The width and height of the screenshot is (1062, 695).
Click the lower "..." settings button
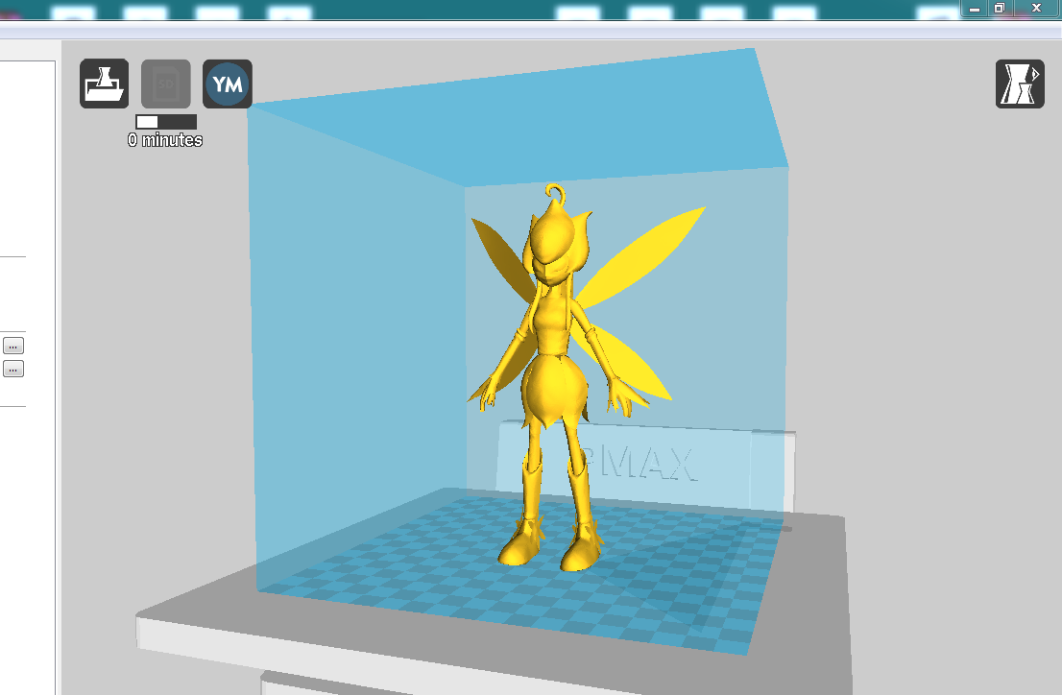[x=13, y=370]
